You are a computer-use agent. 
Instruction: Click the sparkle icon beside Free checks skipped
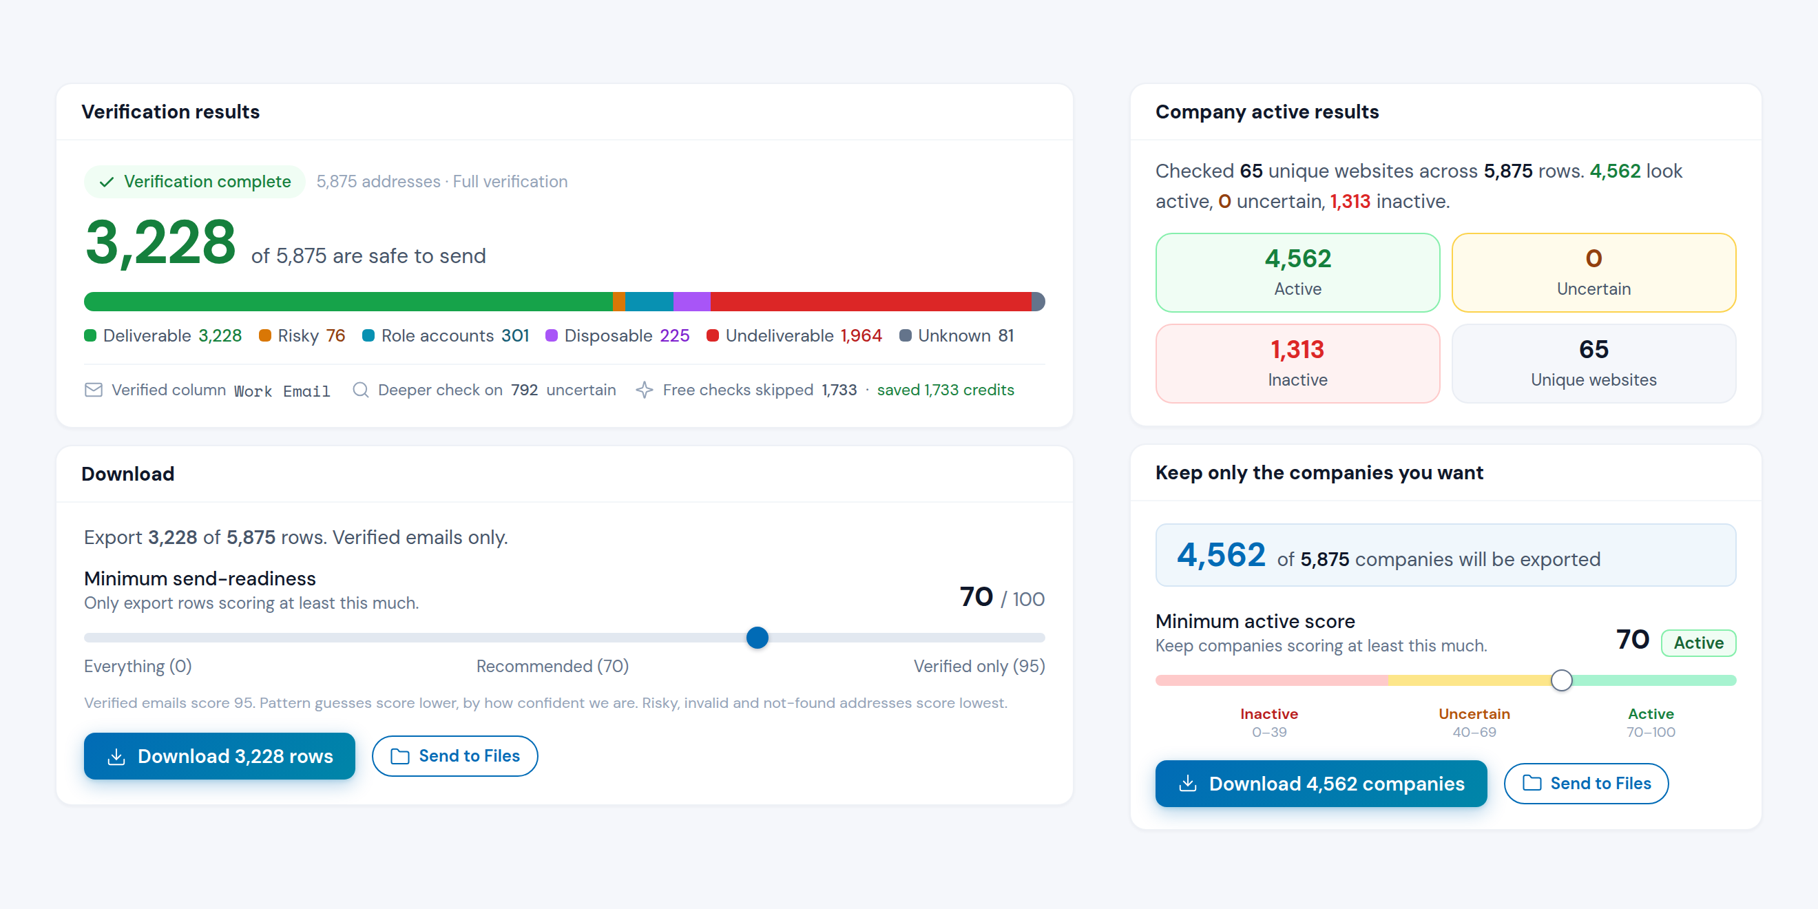point(645,390)
